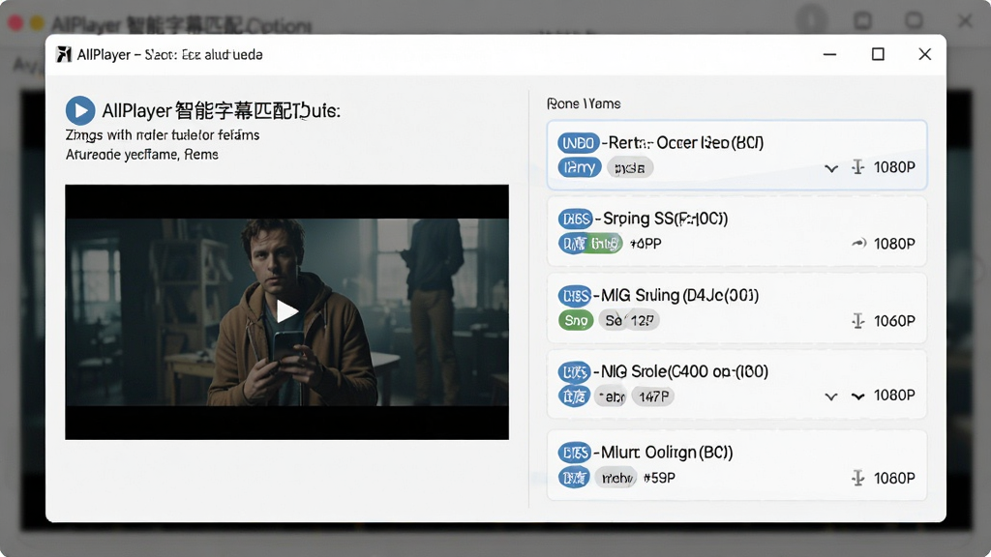Click the 147P tag
991x557 pixels.
point(653,396)
